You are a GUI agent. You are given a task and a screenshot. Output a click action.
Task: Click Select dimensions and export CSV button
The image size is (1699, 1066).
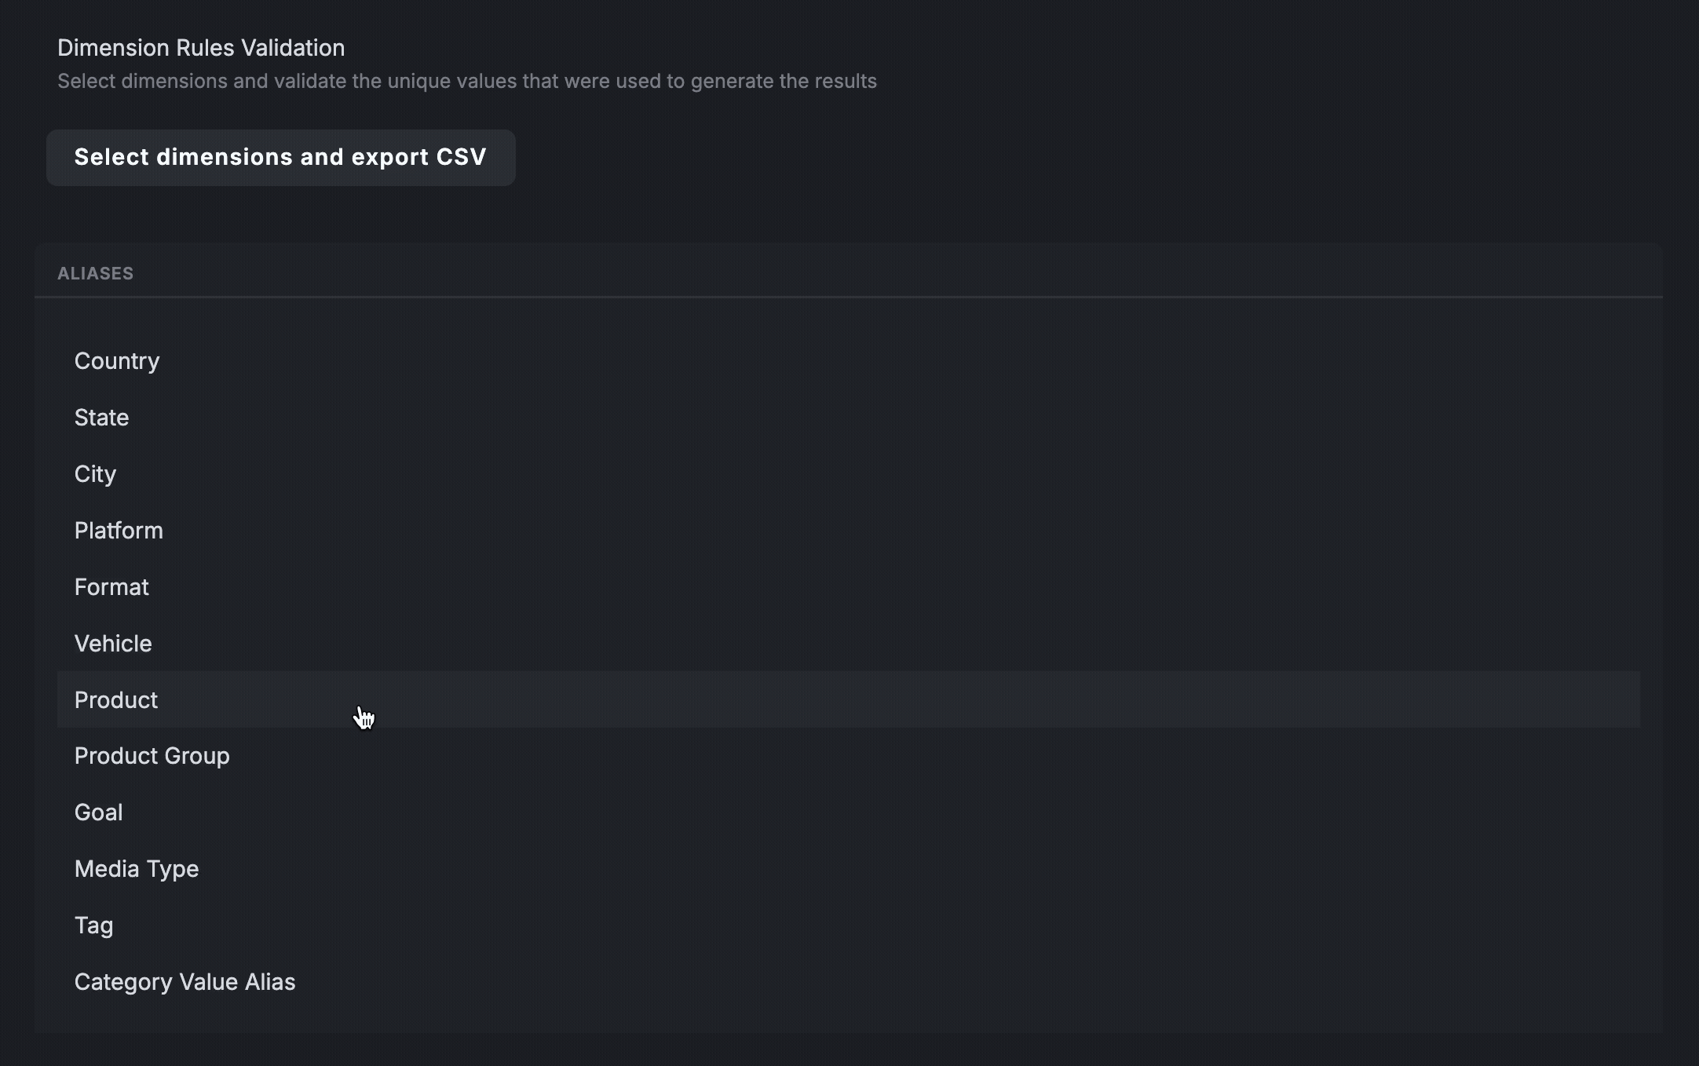click(x=280, y=157)
